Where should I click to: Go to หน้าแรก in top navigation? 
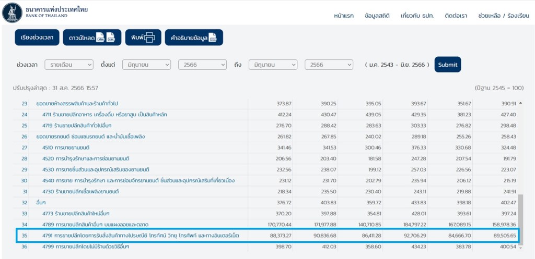point(344,16)
